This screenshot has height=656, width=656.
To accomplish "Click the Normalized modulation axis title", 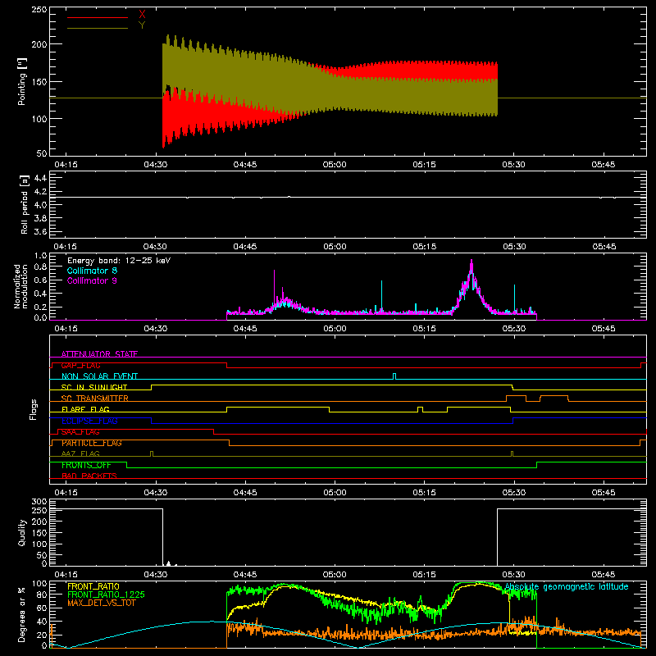I will tap(20, 286).
